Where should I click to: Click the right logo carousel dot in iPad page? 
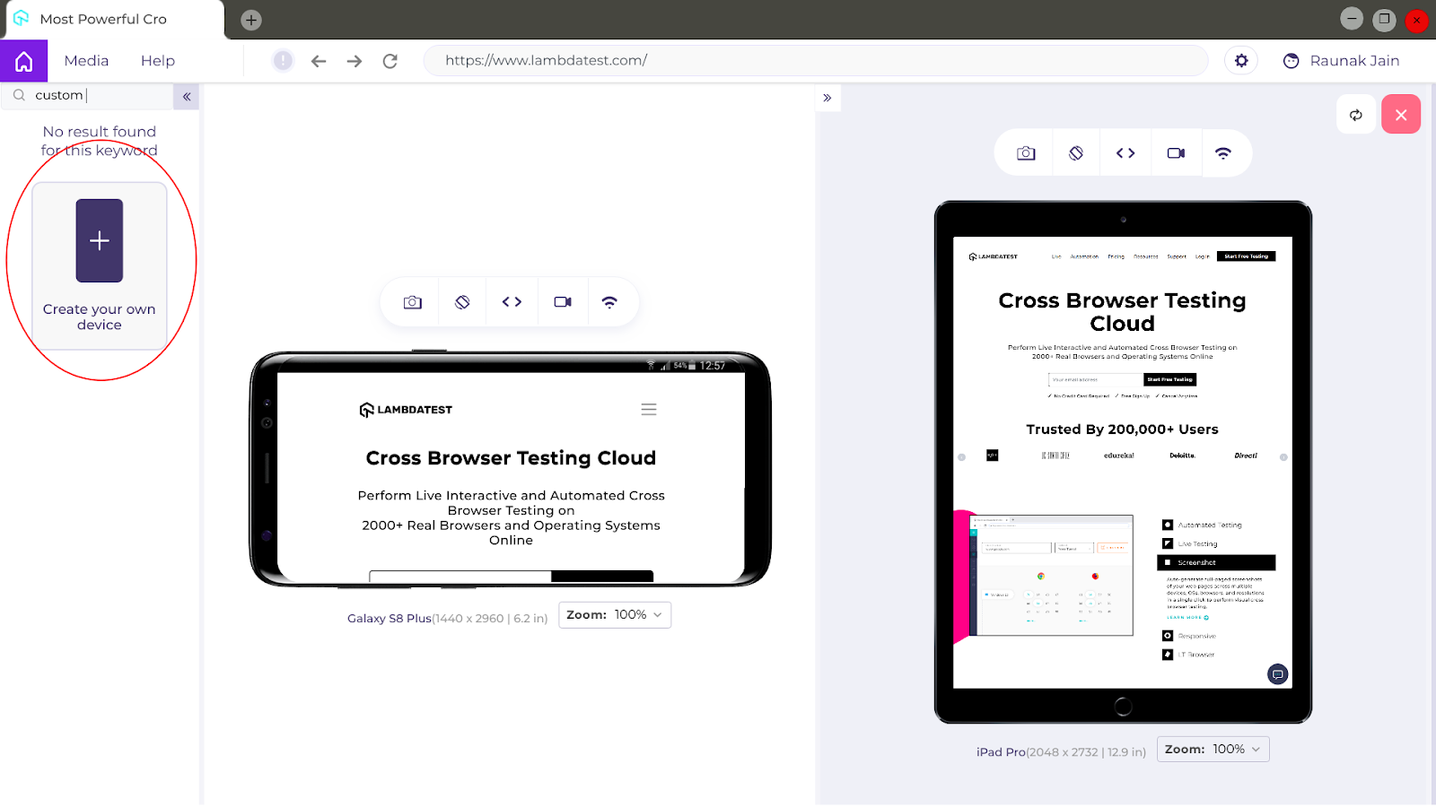coord(1283,457)
